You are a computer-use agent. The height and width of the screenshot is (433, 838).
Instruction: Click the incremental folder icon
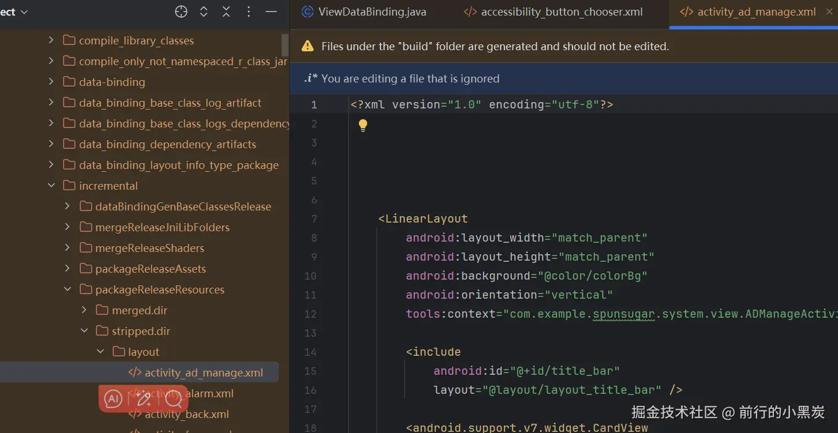(x=69, y=186)
